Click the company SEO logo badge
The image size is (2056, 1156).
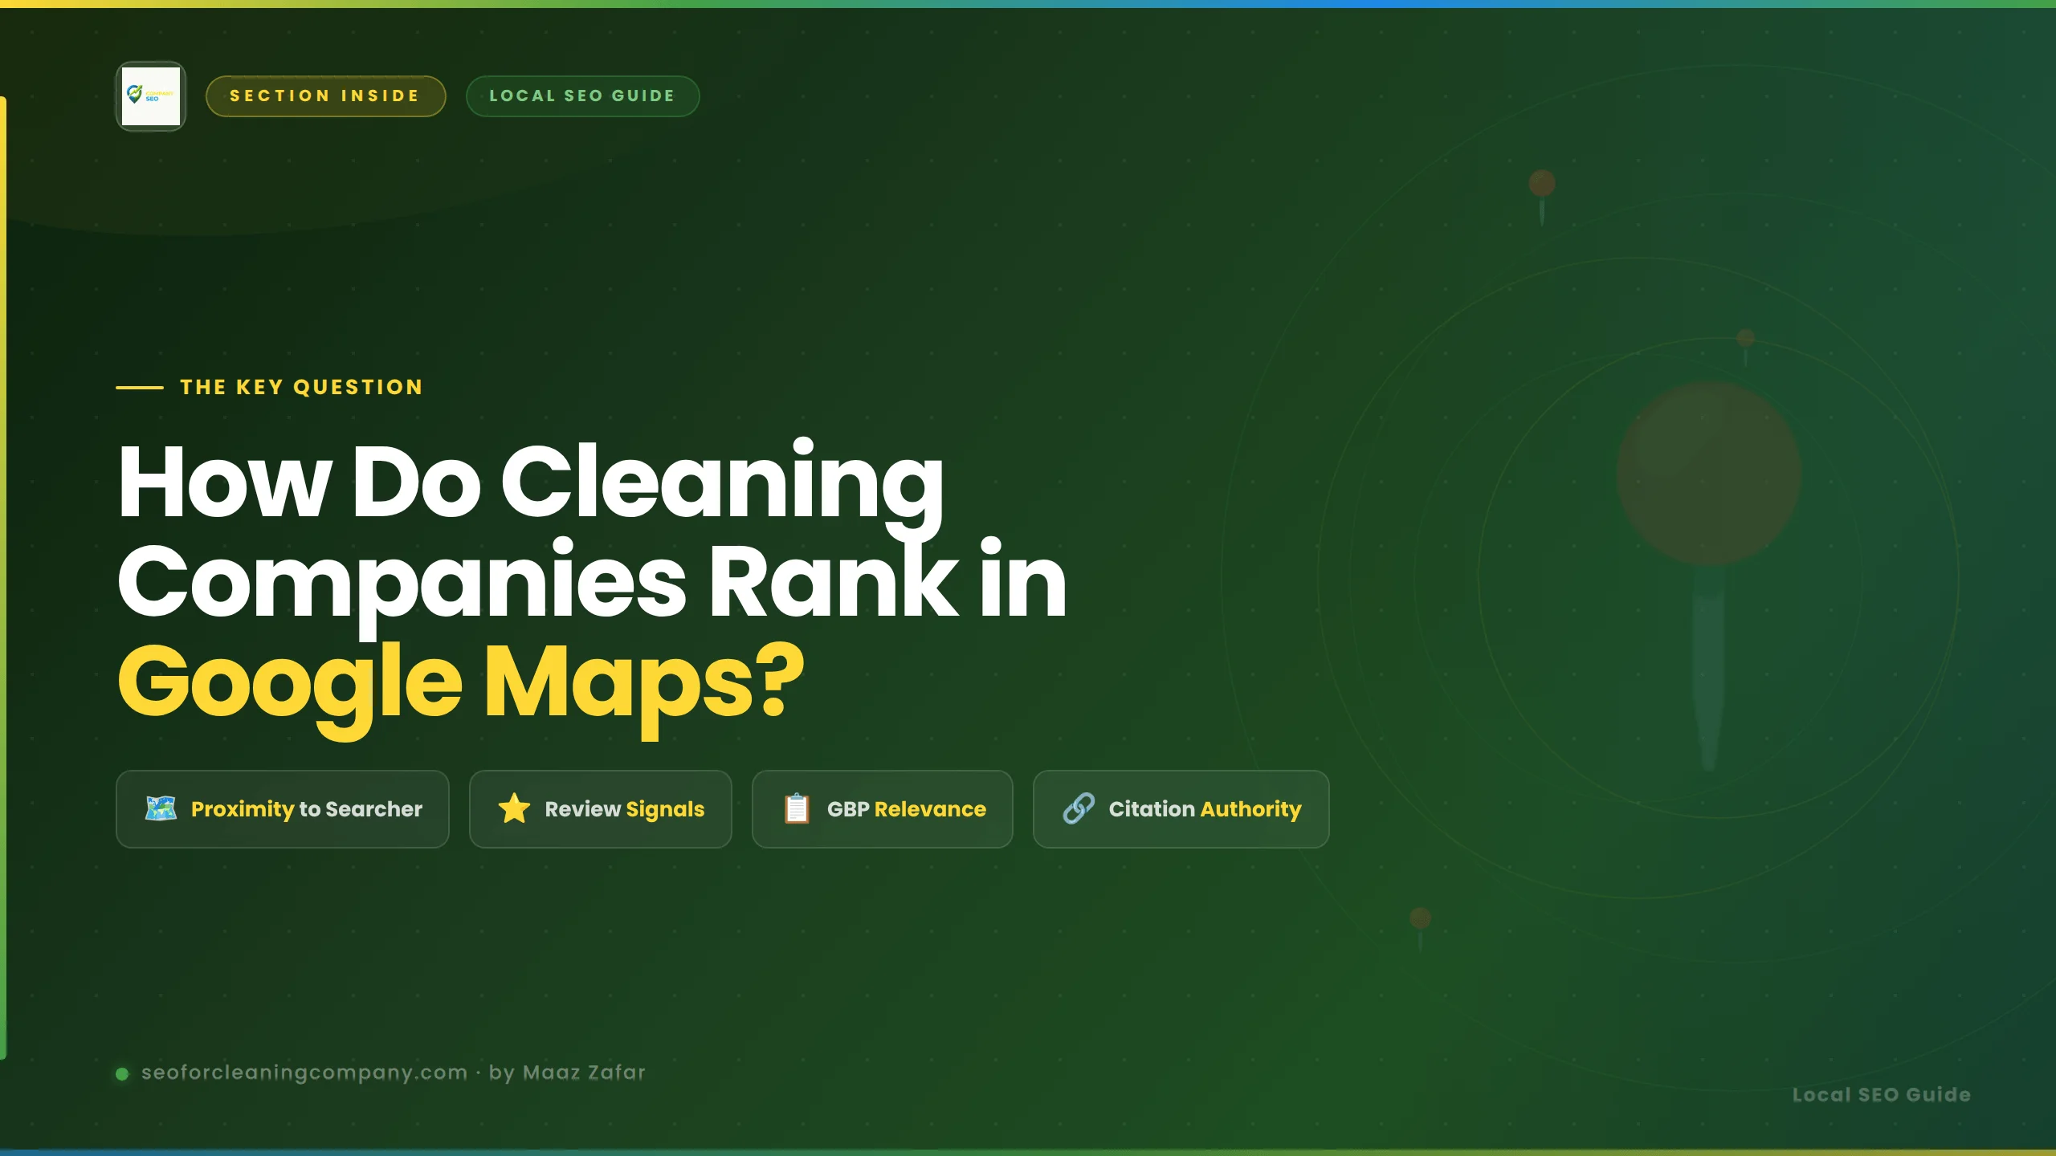(151, 96)
